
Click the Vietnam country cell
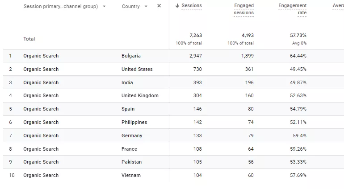131,175
